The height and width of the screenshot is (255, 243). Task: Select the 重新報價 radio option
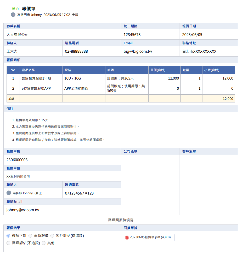(30, 236)
